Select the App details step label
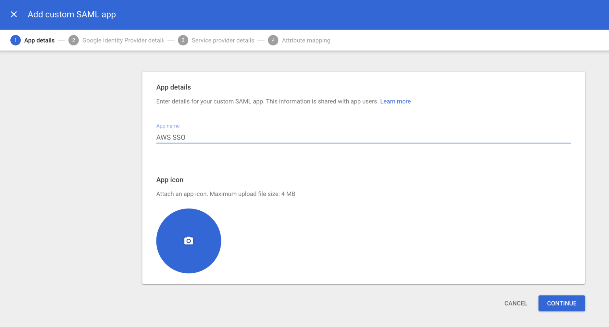The width and height of the screenshot is (609, 327). coord(39,40)
